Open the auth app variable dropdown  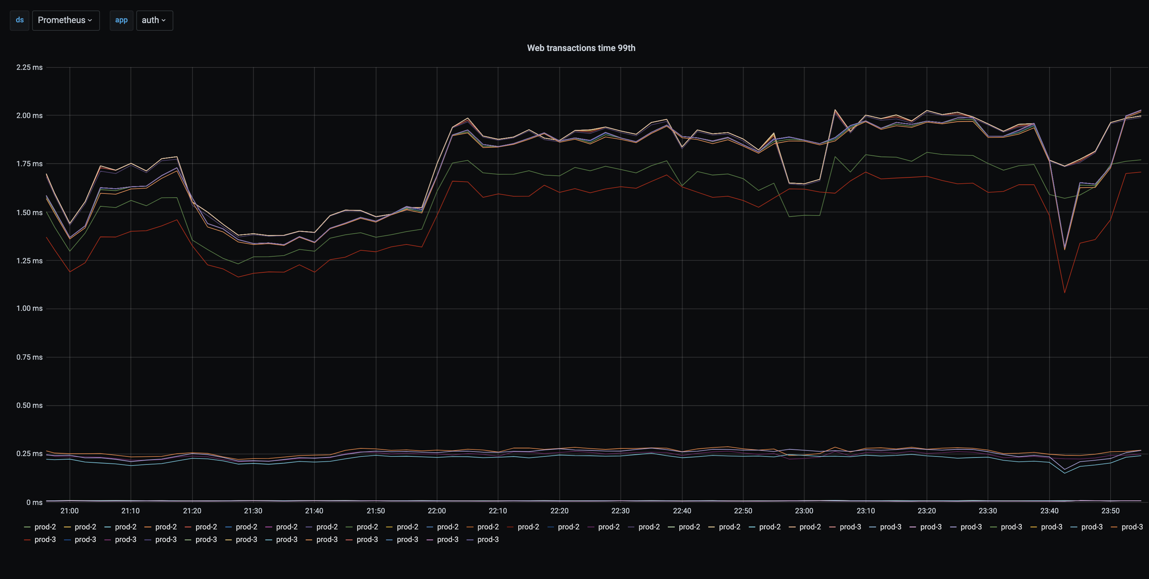click(154, 20)
